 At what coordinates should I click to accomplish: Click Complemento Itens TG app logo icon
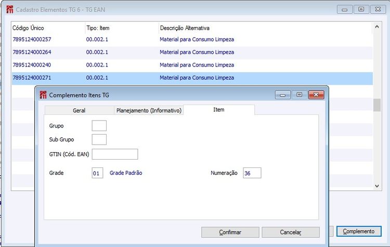(x=43, y=95)
